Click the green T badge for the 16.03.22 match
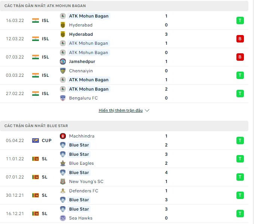The width and height of the screenshot is (254, 224). click(x=240, y=20)
